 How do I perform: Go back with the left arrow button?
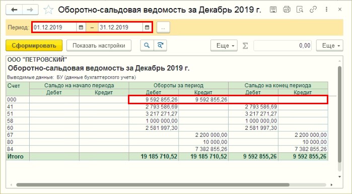(x=14, y=10)
